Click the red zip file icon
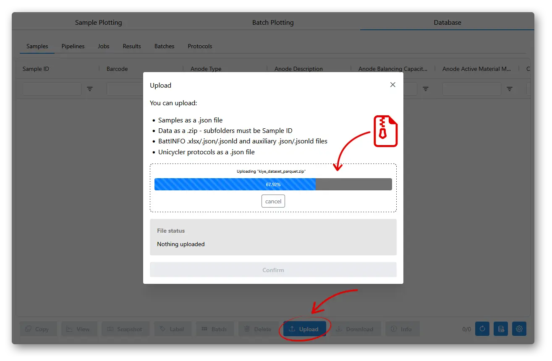 [x=385, y=131]
